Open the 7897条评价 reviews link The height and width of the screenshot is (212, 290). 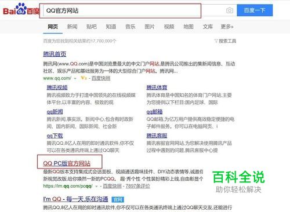pyautogui.click(x=137, y=186)
